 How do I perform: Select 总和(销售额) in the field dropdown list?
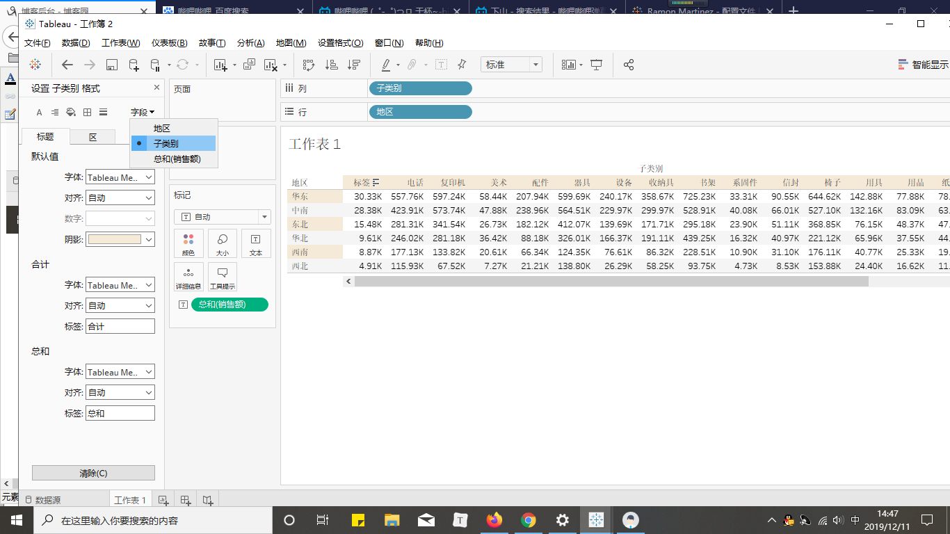coord(174,159)
